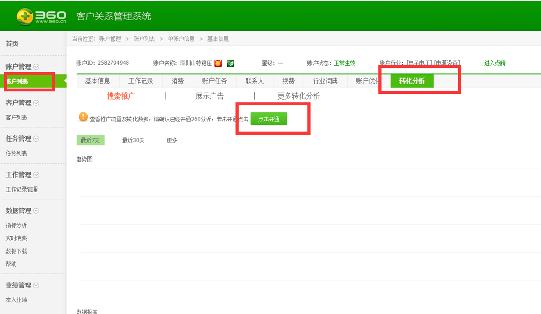Collapse the 账户管理 sidebar section arrow
Viewport: 541px width, 314px height.
click(x=36, y=67)
